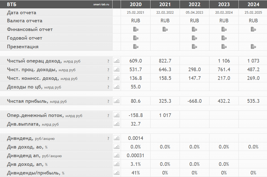Open the 2023 presentation PDF
The image size is (267, 177).
click(x=224, y=47)
